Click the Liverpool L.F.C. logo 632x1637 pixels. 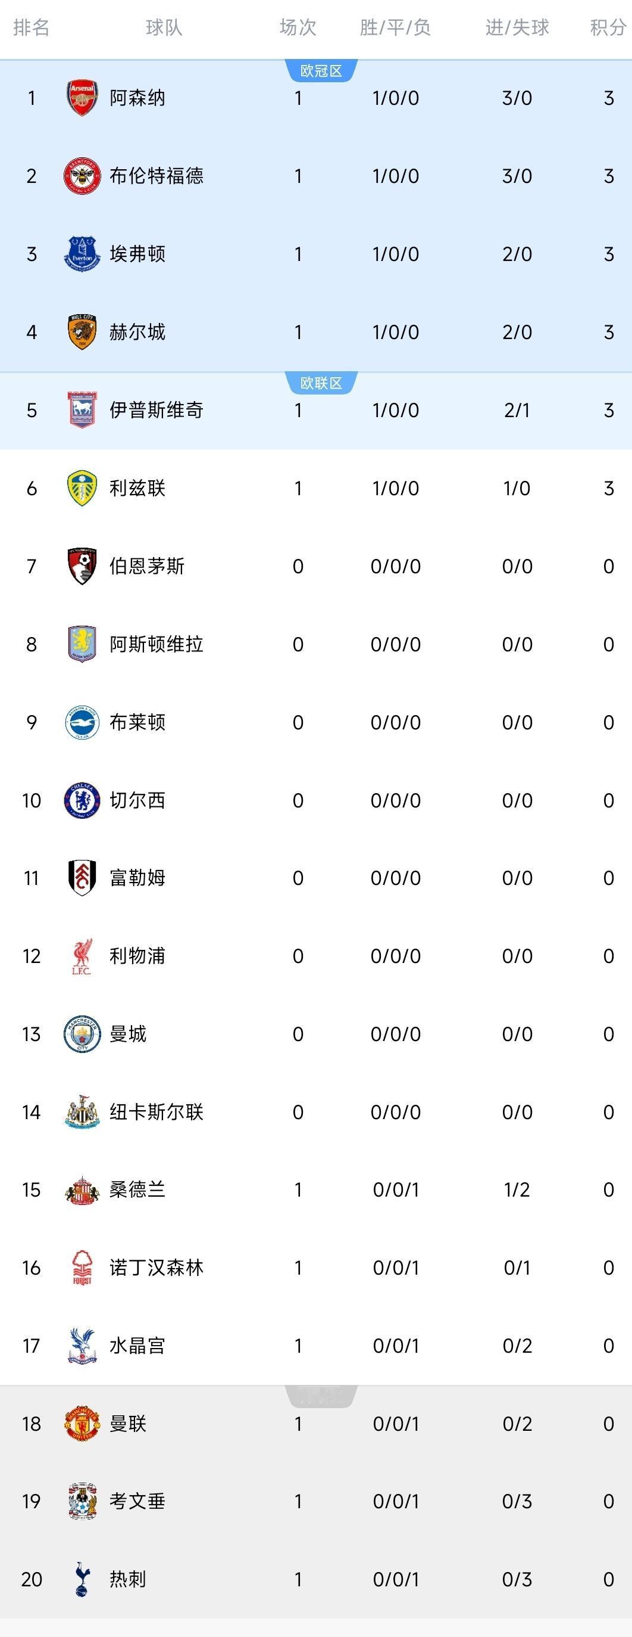tap(82, 956)
